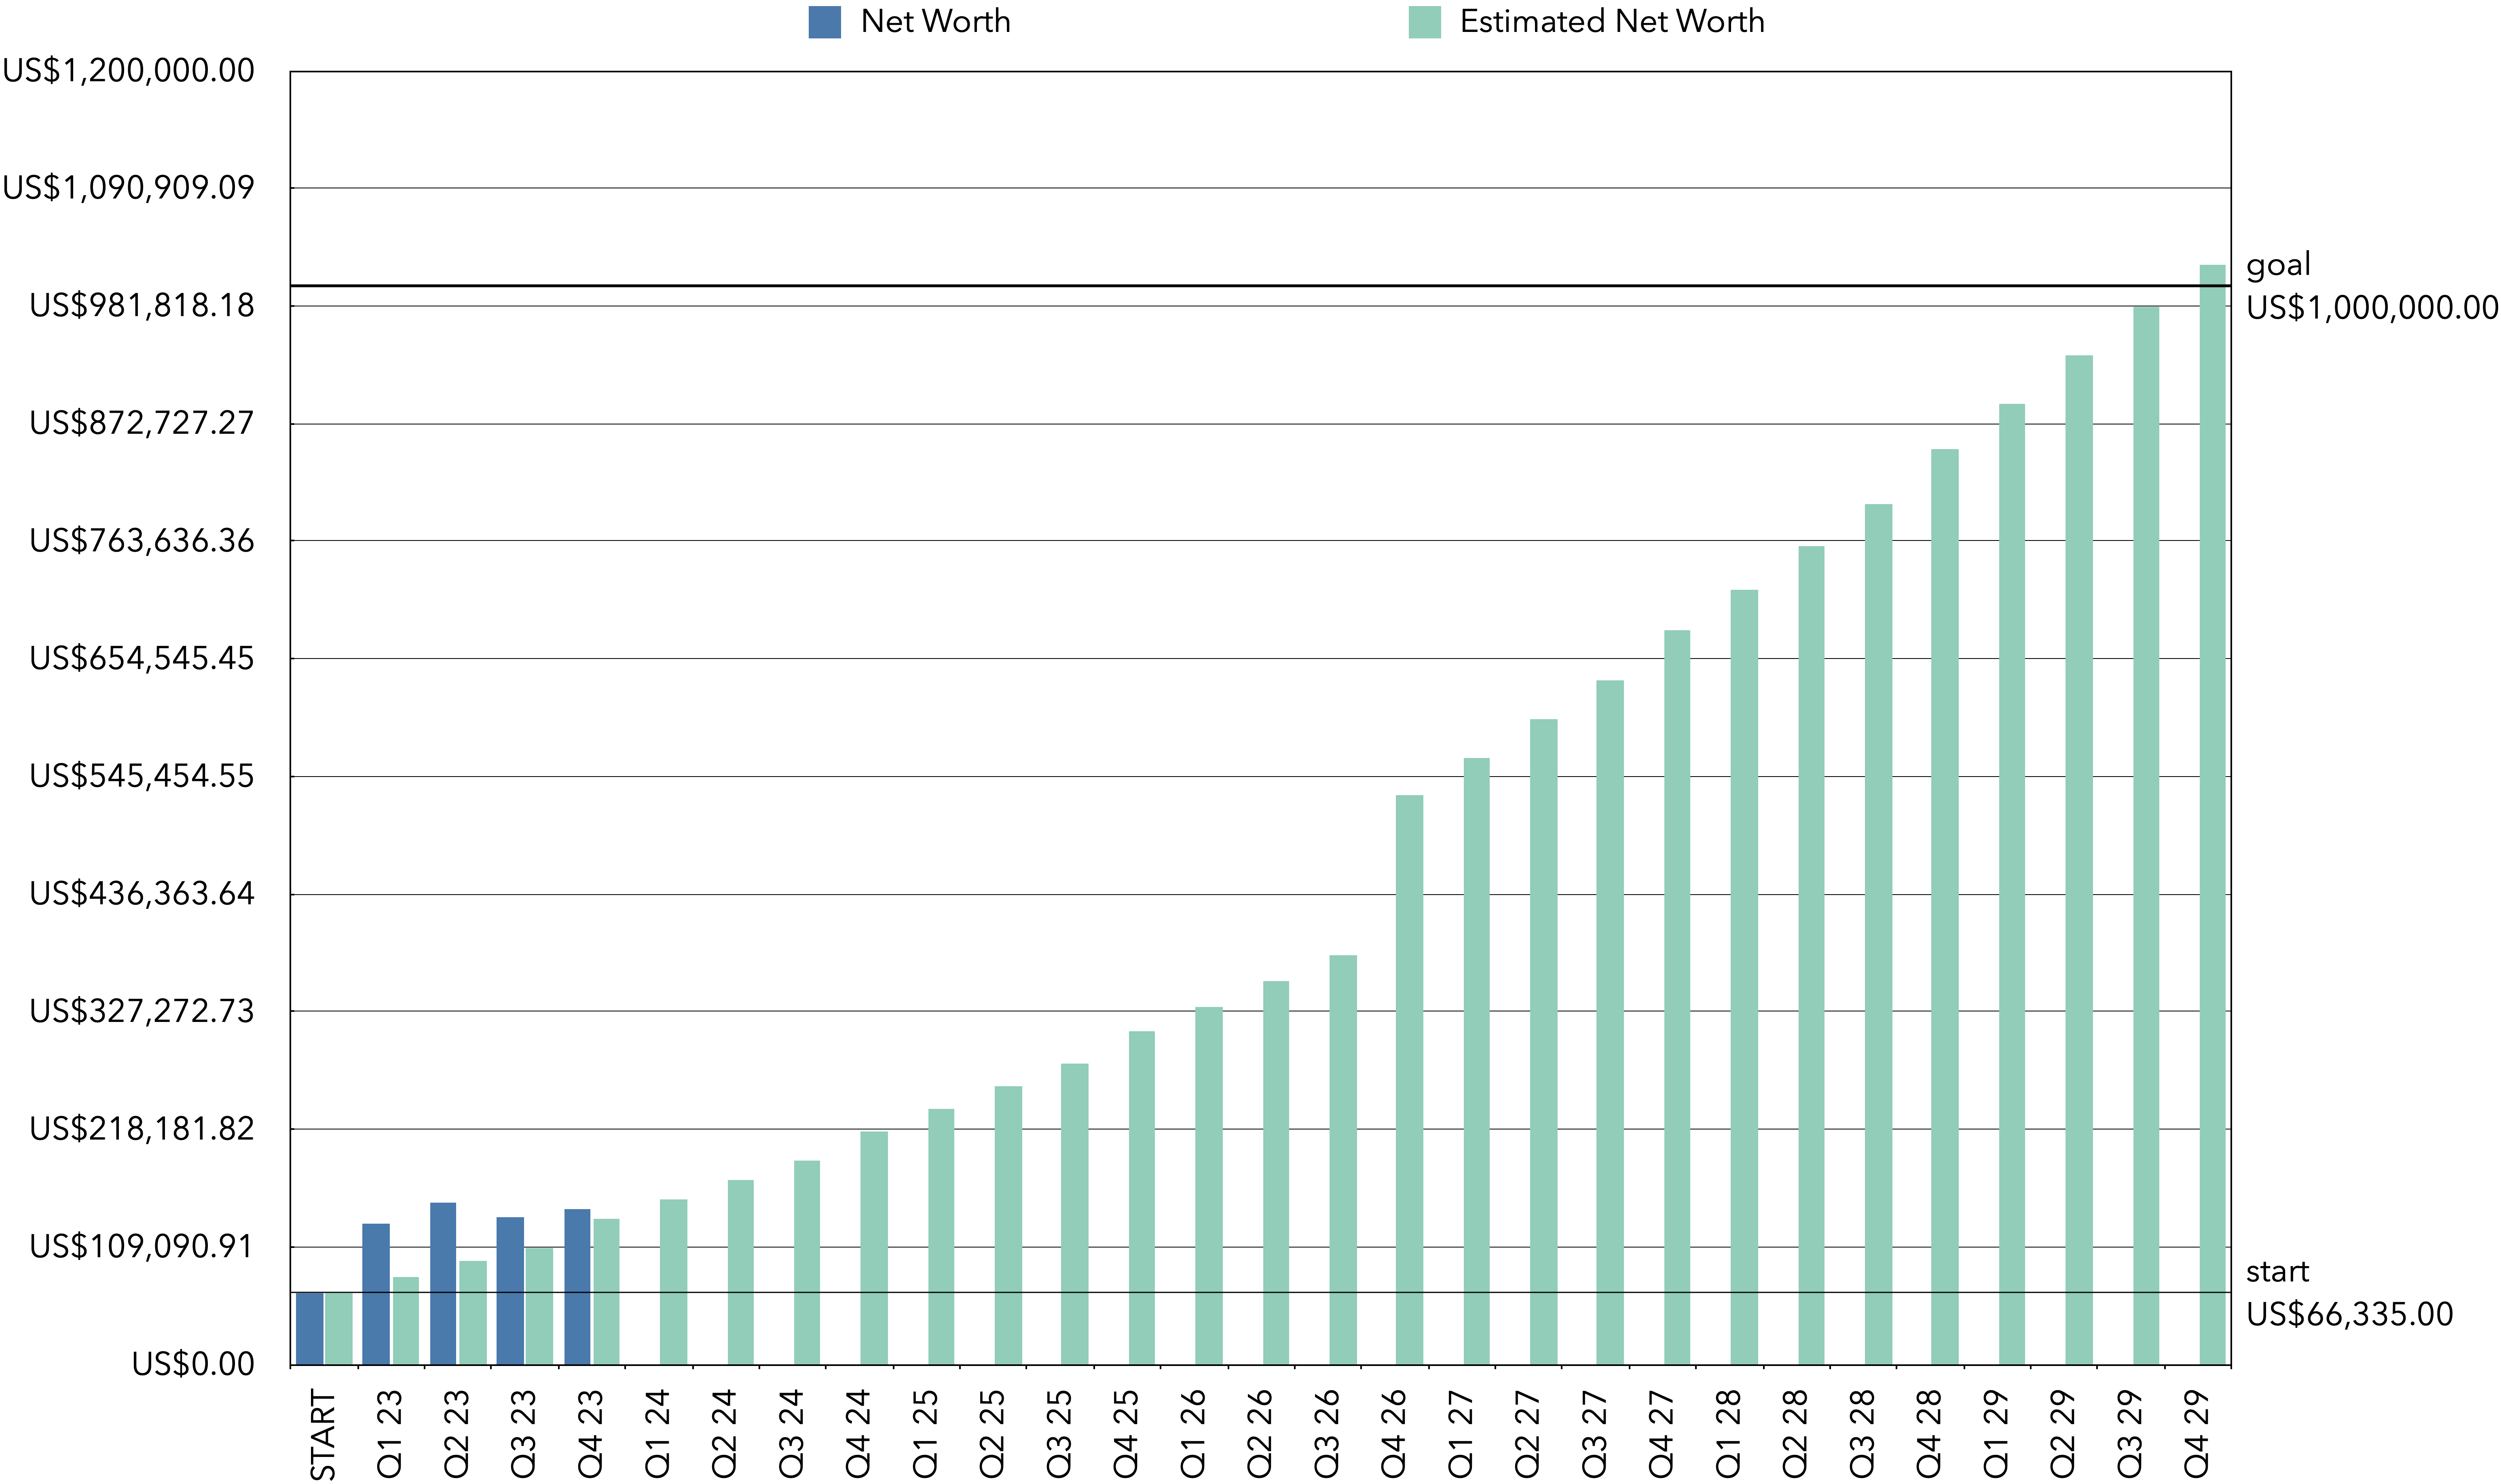Select the blue Net Worth bar for Q3 23
The image size is (2501, 1484).
pyautogui.click(x=510, y=1291)
